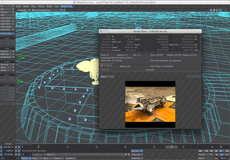
Task: Click the Frame (0%) progress bar
Action: coord(150,70)
